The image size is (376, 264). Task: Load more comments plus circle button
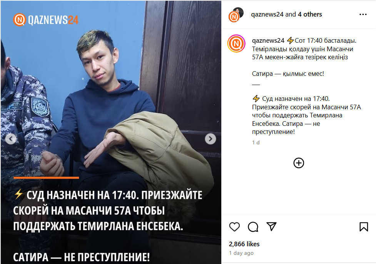tap(299, 163)
